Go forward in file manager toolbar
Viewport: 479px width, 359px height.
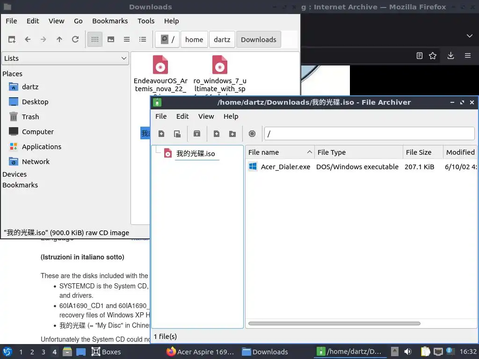tap(44, 39)
